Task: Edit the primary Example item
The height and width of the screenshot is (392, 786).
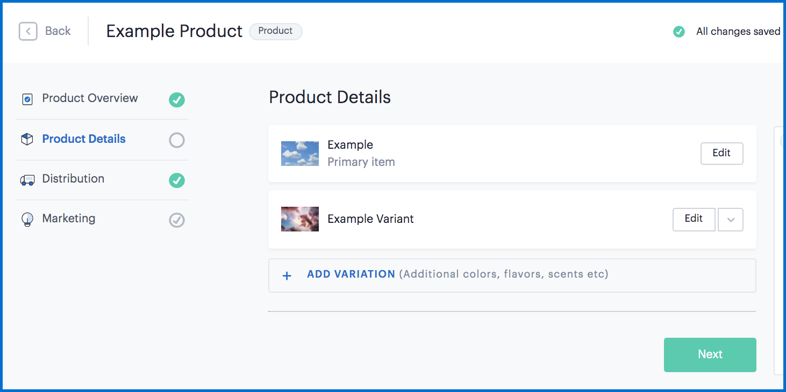Action: [721, 154]
